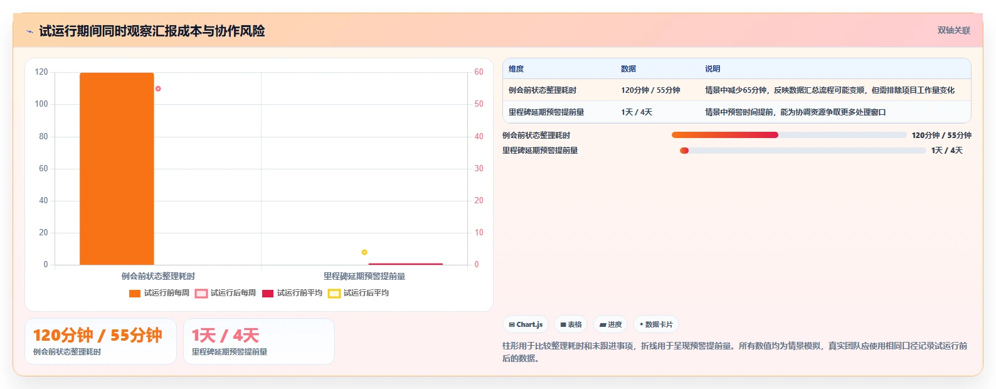Click table row label 里程碑延期预警提前量
Viewport: 996px width, 389px height.
[546, 112]
